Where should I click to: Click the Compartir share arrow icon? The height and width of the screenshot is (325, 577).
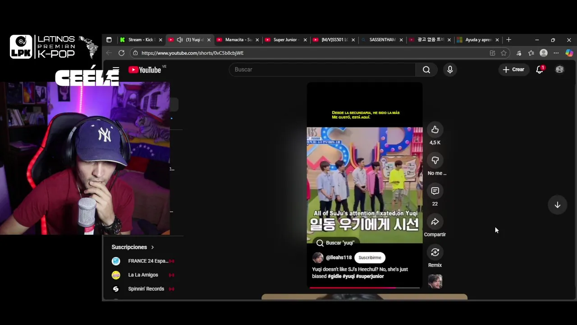[435, 222]
